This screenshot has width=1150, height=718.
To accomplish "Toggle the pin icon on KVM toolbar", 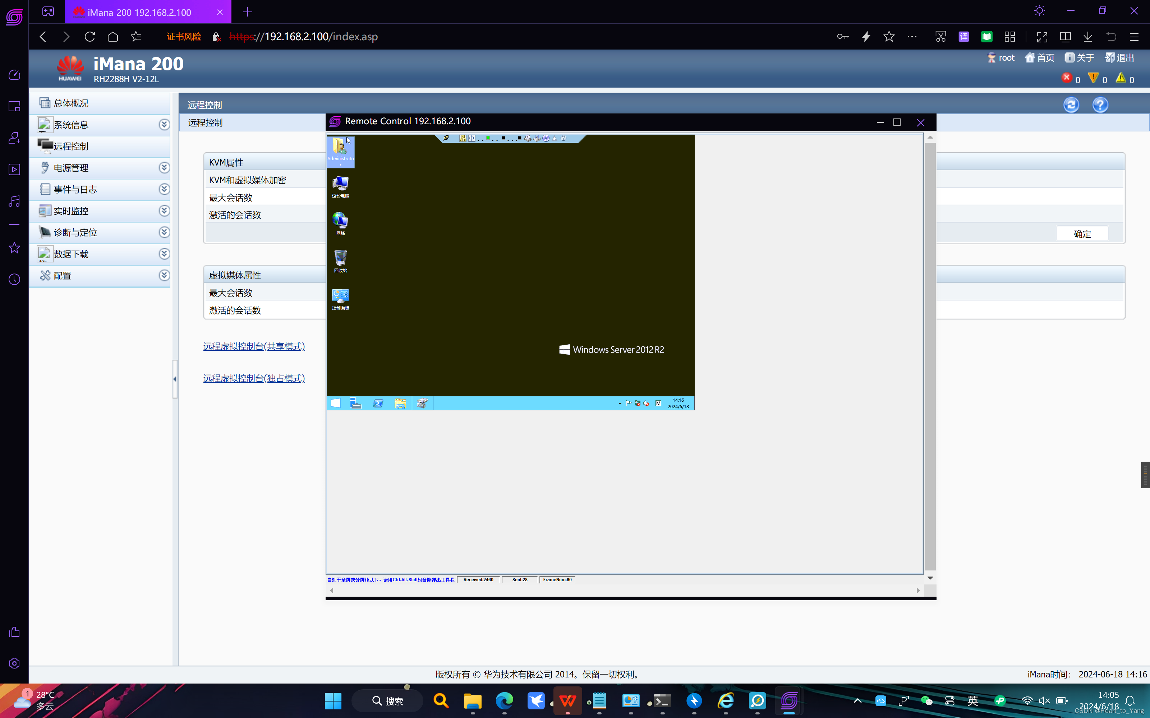I will [x=446, y=138].
